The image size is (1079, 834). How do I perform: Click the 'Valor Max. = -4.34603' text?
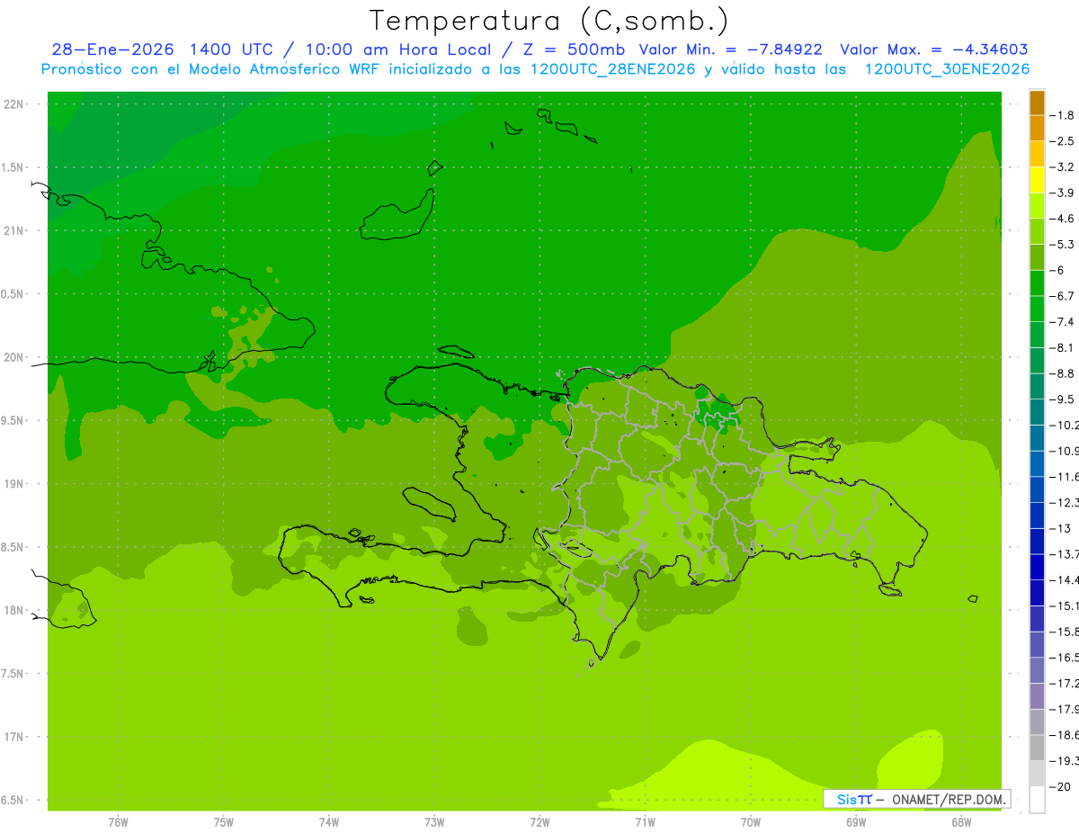[x=933, y=49]
